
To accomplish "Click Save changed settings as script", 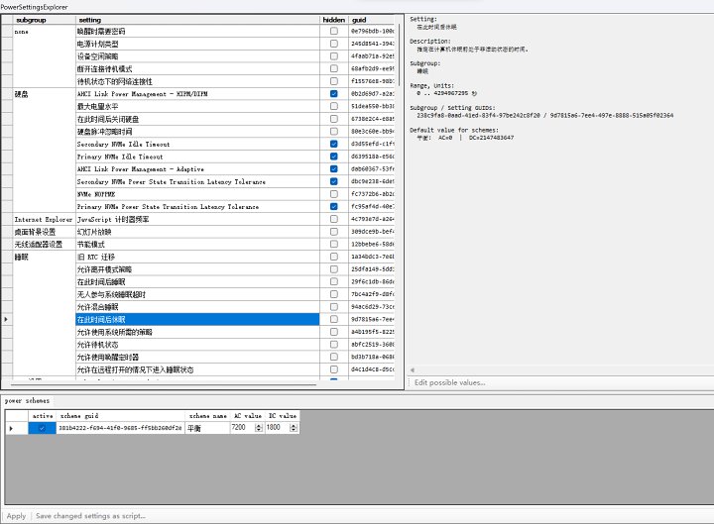I will [90, 515].
